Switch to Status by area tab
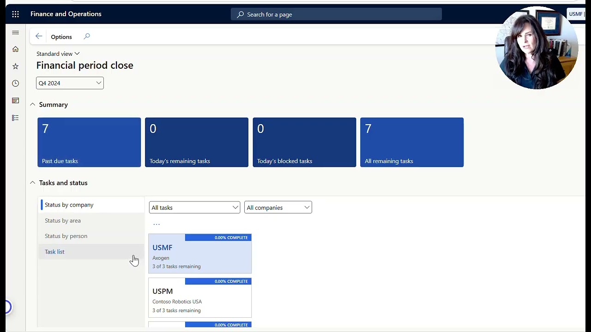 click(x=91, y=220)
